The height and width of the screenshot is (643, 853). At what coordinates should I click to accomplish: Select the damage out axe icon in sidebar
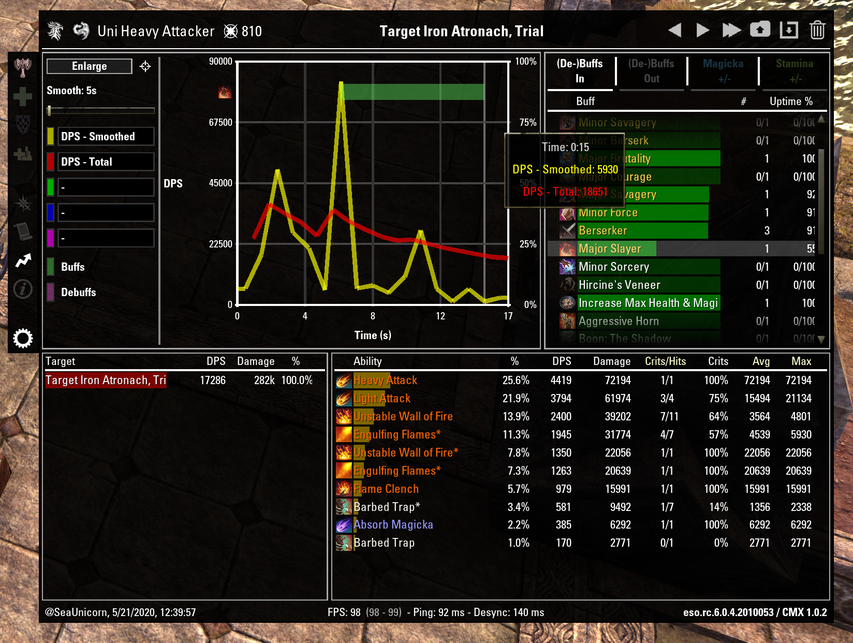coord(23,67)
